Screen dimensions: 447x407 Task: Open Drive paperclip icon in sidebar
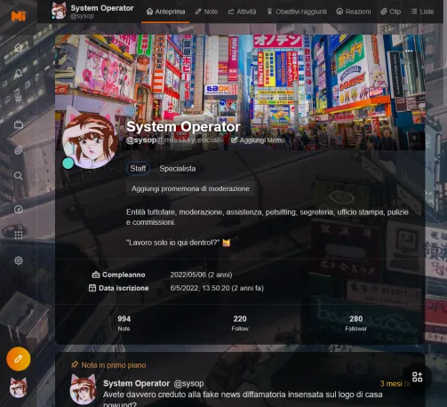tap(19, 150)
